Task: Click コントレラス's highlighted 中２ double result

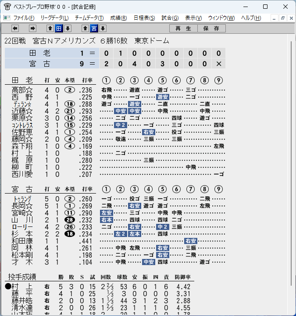Action: pos(121,125)
